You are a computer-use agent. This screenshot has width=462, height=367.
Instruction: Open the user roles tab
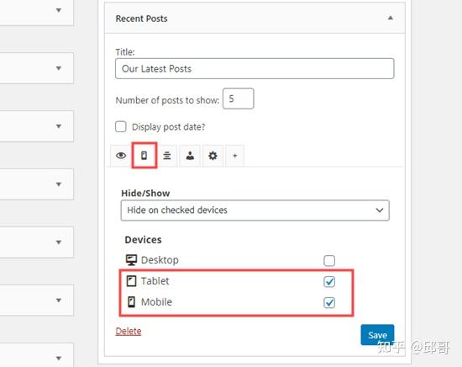pyautogui.click(x=190, y=156)
